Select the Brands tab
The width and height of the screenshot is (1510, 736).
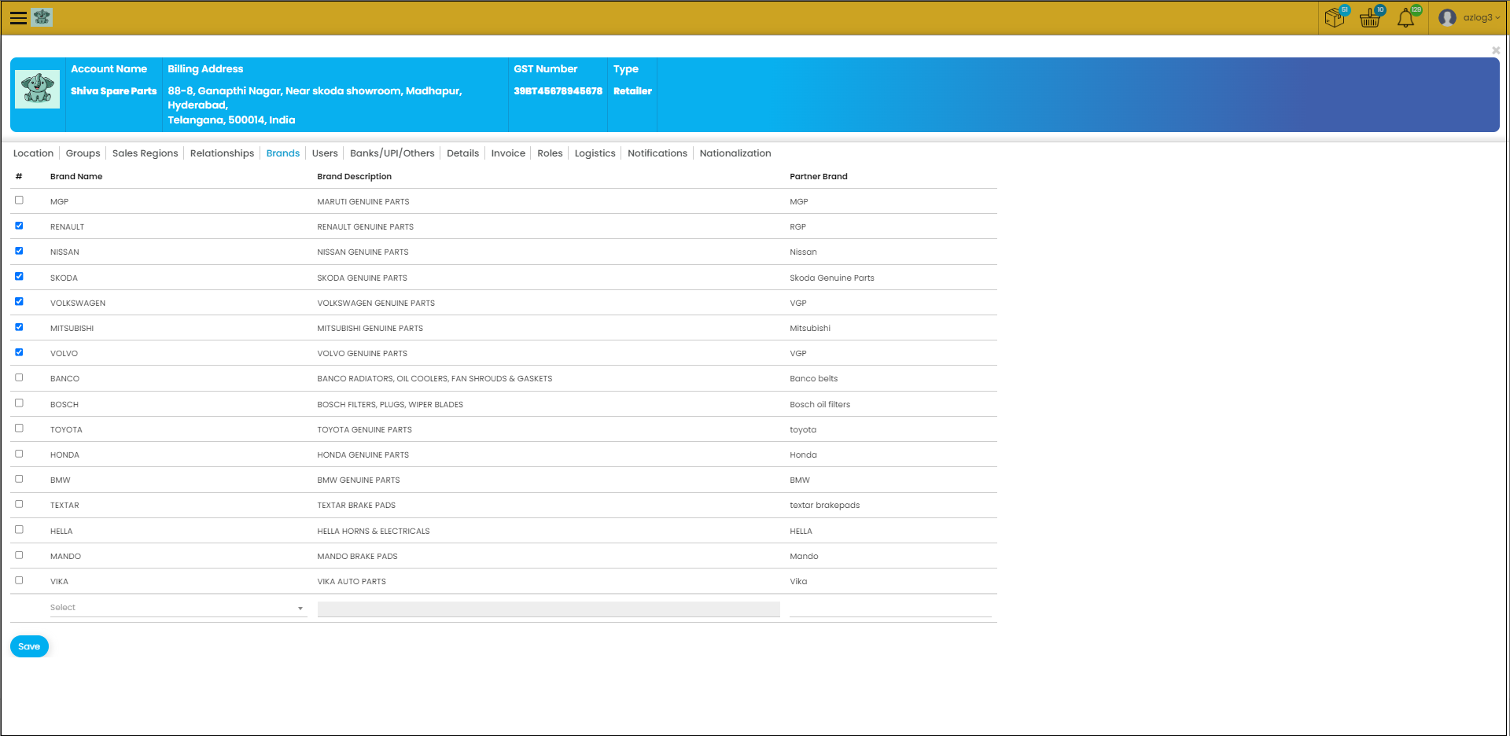283,153
